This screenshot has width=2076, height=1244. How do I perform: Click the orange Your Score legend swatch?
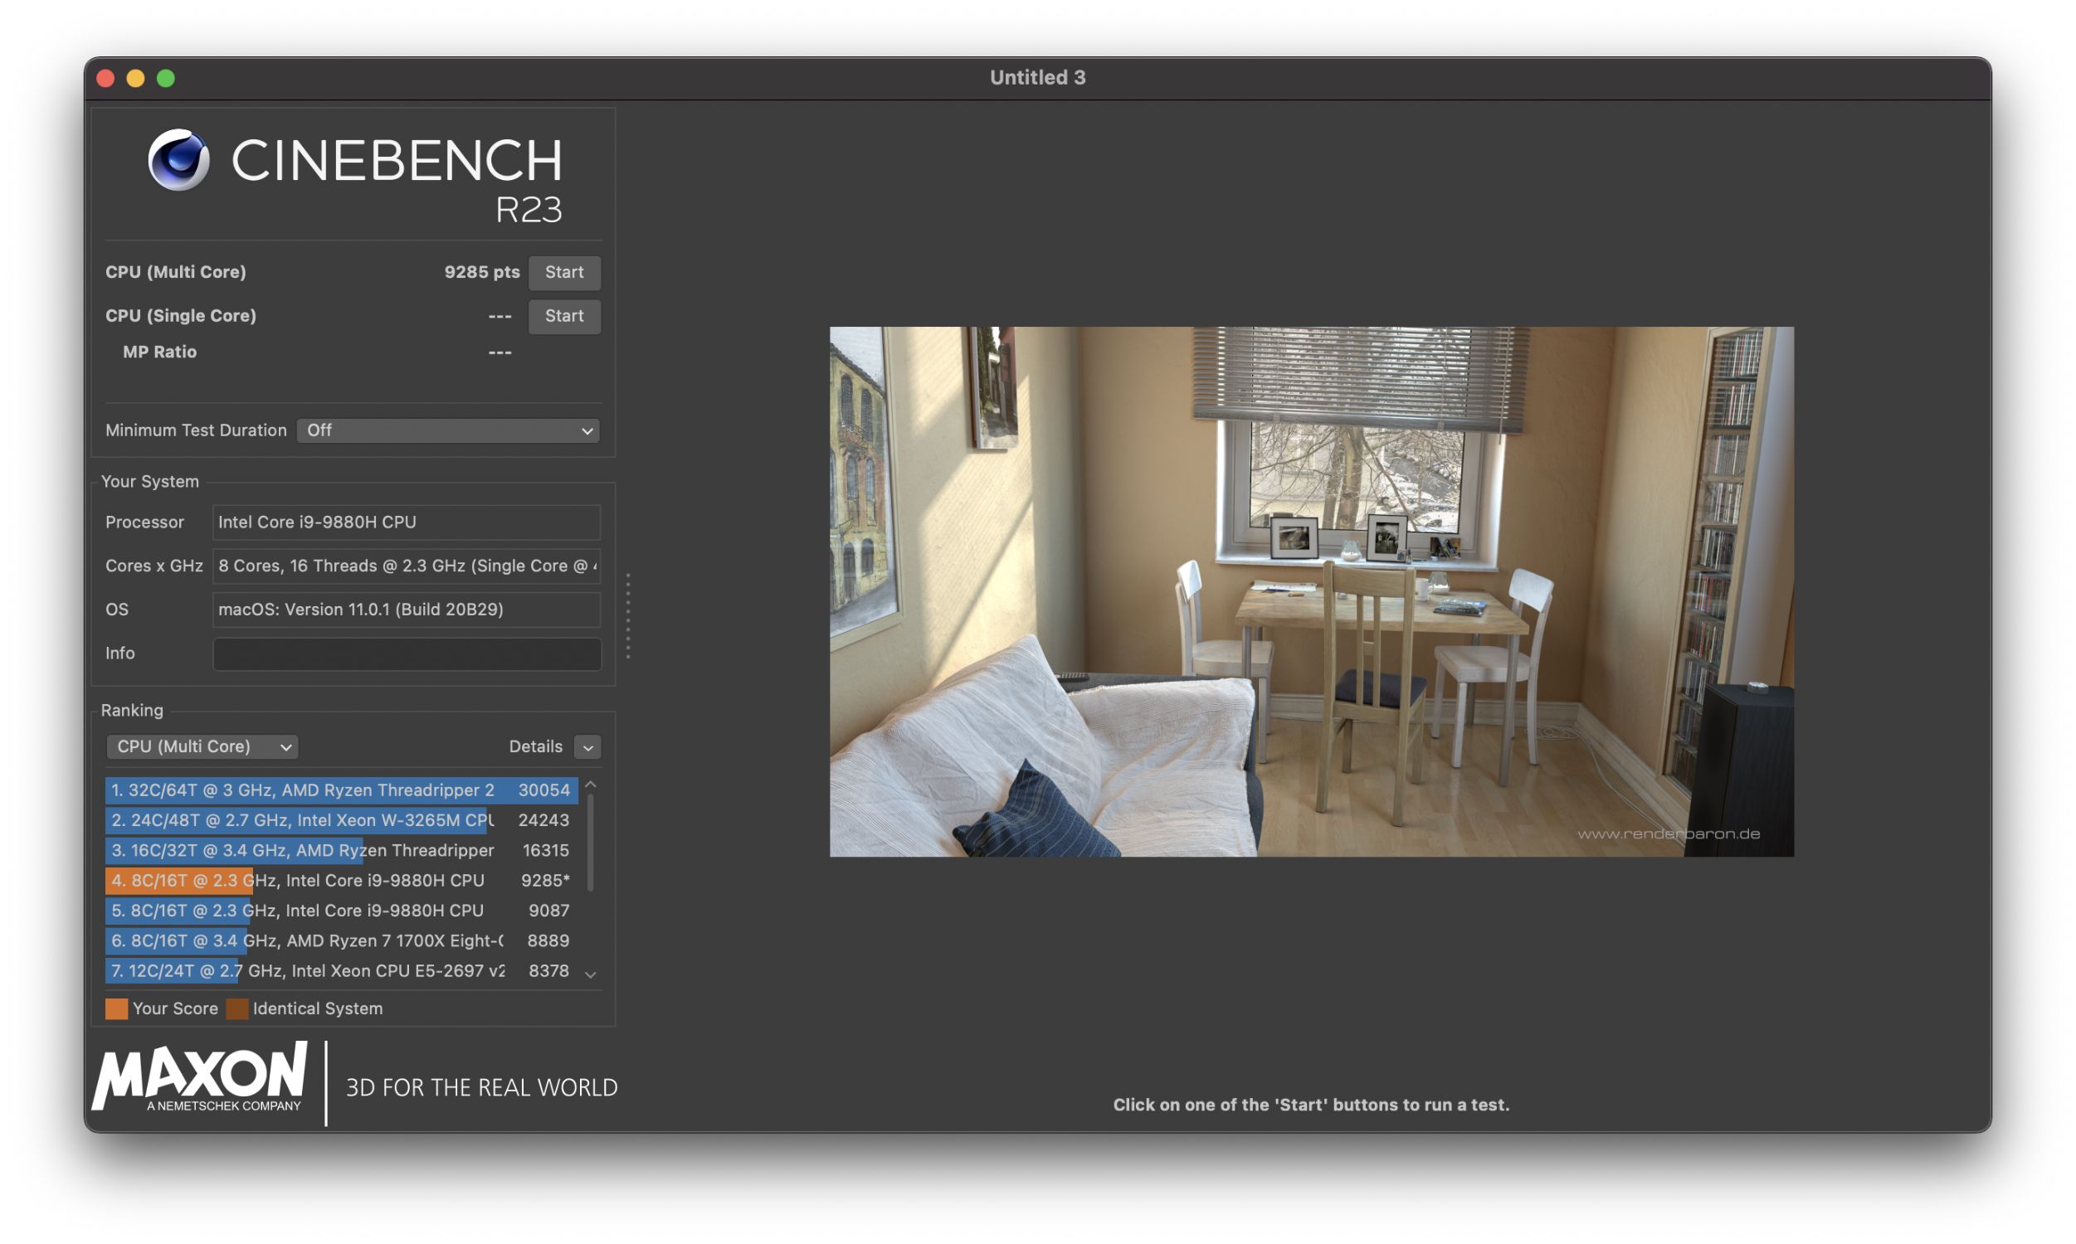pyautogui.click(x=116, y=1008)
